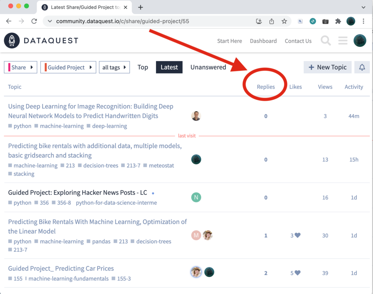Open your profile avatar in the header
The image size is (373, 294).
point(360,41)
